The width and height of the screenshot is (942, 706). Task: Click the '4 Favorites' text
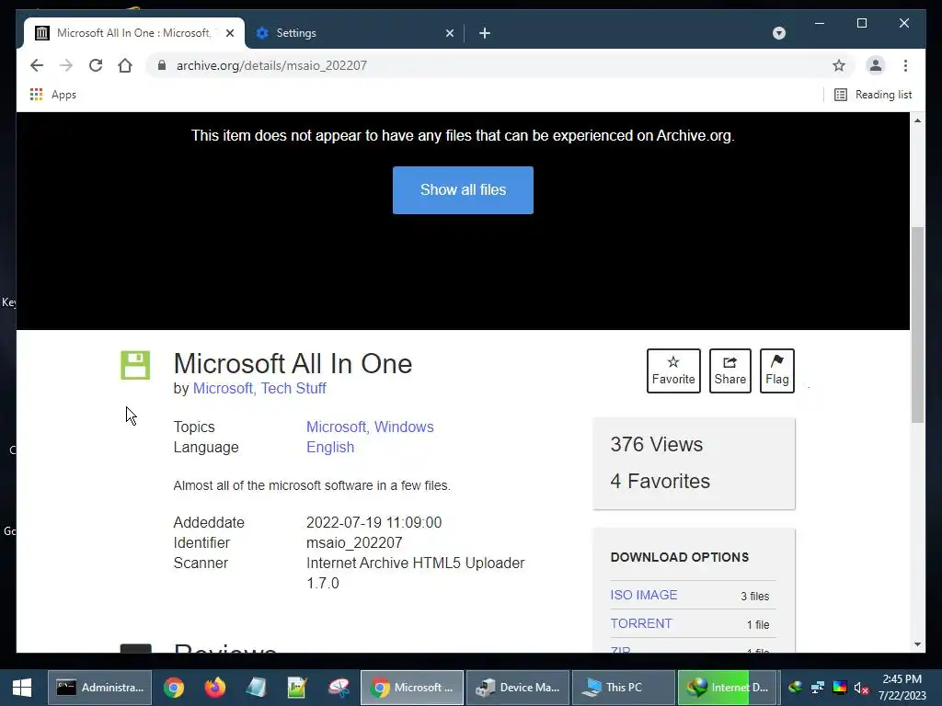pyautogui.click(x=661, y=482)
